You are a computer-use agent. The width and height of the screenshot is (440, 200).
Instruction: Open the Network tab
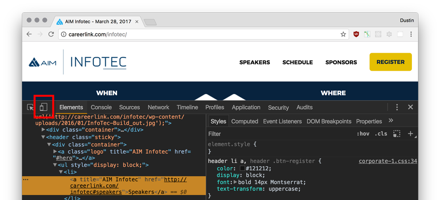click(158, 107)
